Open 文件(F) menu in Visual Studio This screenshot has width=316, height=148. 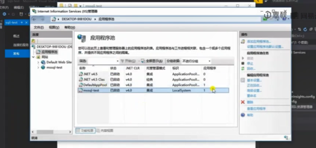pos(4,8)
